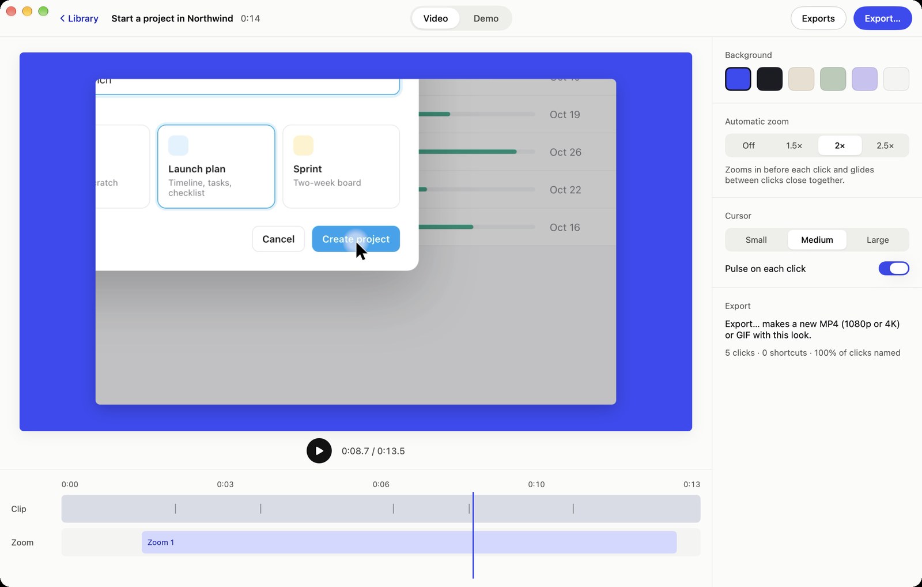The height and width of the screenshot is (587, 922).
Task: Set automatic zoom to 2×
Action: click(x=840, y=145)
